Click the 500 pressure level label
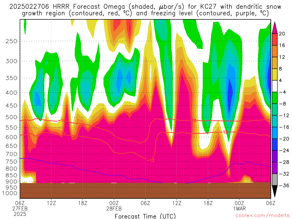The image size is (292, 219). [11, 117]
